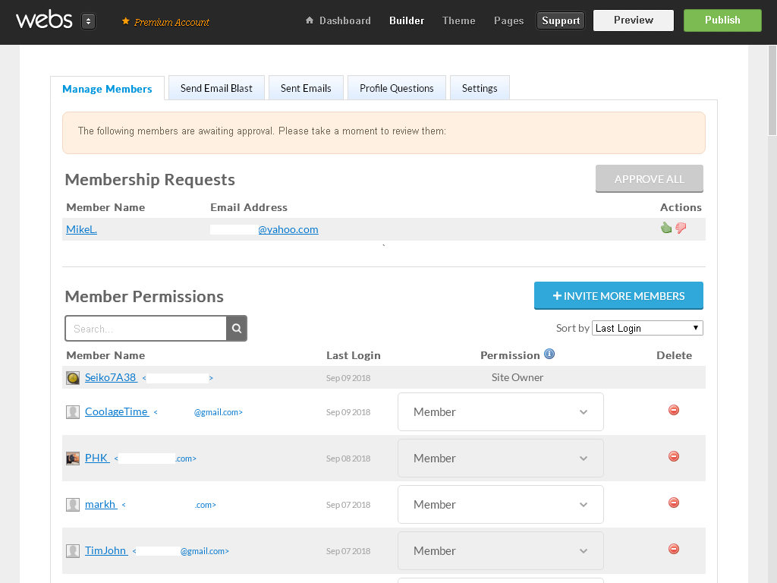
Task: Approve MikeL with green thumbs-up icon
Action: (666, 228)
